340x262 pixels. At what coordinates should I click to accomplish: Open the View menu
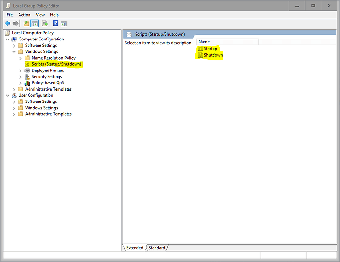pos(40,15)
